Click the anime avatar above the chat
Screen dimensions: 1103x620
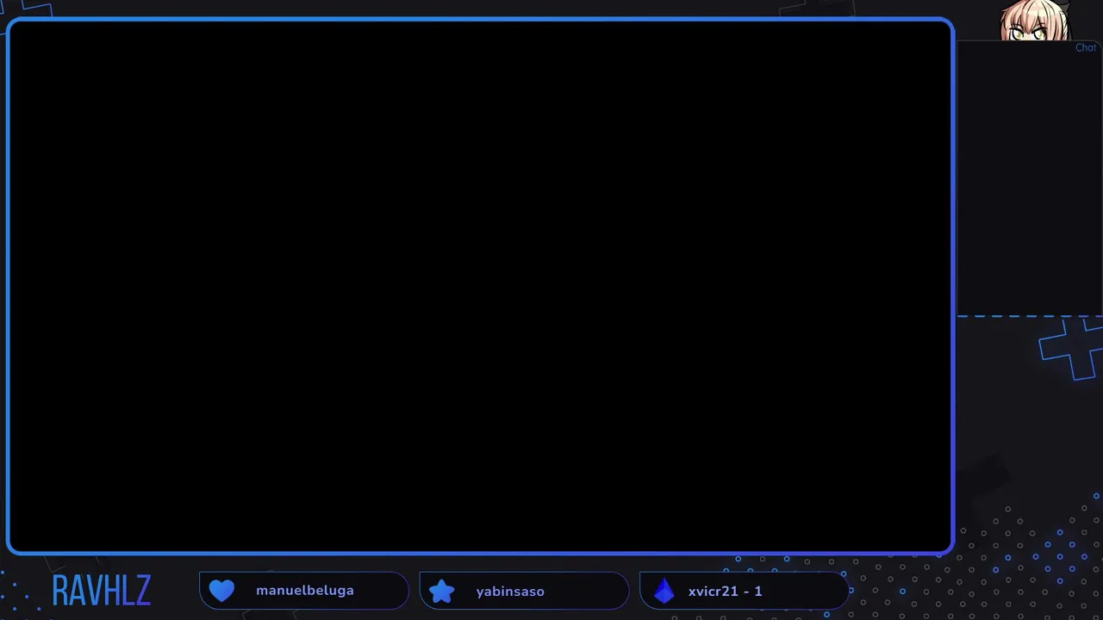[1035, 20]
